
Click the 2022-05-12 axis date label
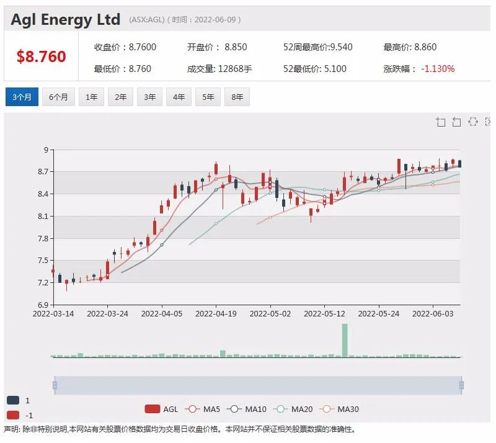pos(324,314)
